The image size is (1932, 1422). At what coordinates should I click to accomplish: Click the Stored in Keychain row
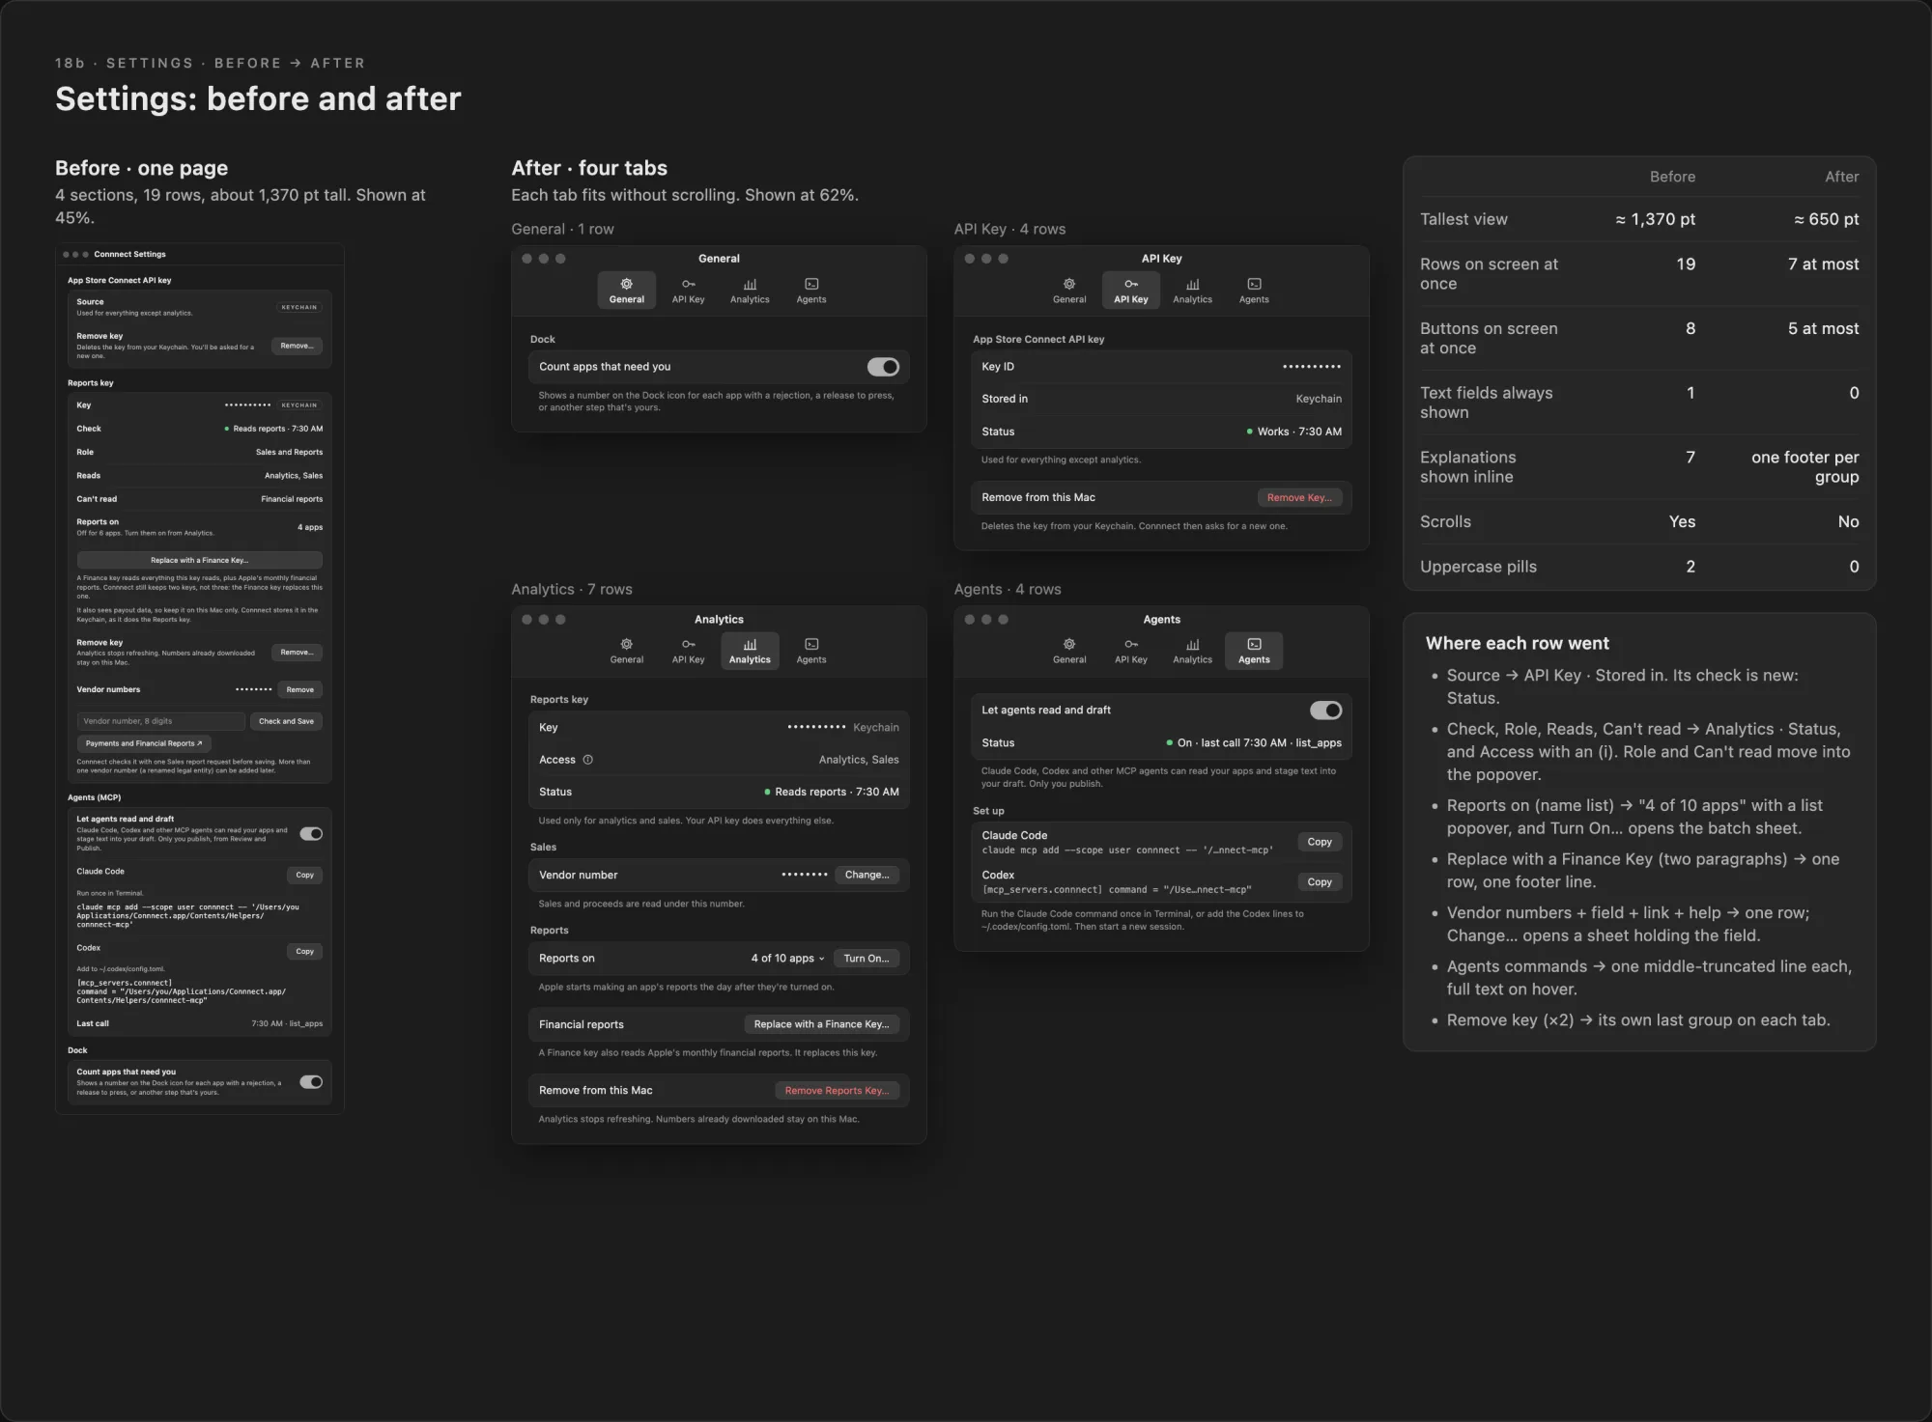(x=1161, y=399)
